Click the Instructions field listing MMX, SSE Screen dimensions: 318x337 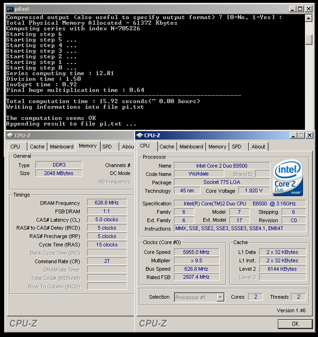240,228
